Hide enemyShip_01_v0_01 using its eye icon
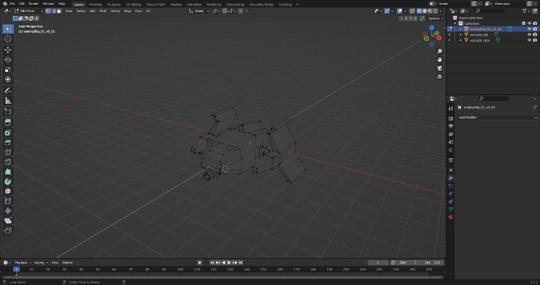The width and height of the screenshot is (540, 285). coord(529,29)
